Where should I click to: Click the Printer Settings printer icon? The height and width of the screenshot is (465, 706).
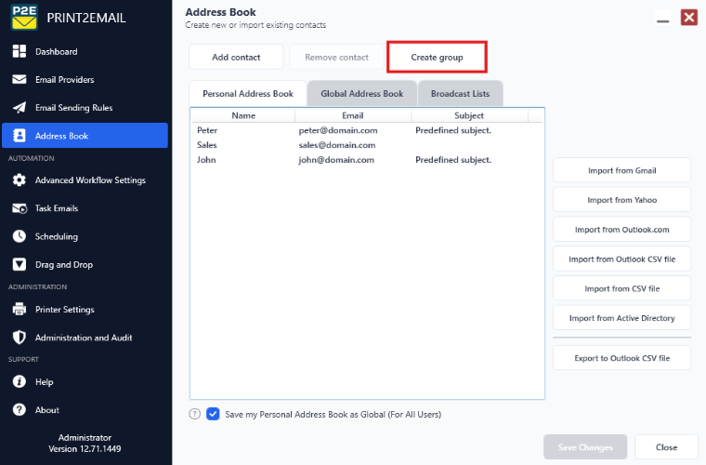pyautogui.click(x=20, y=309)
